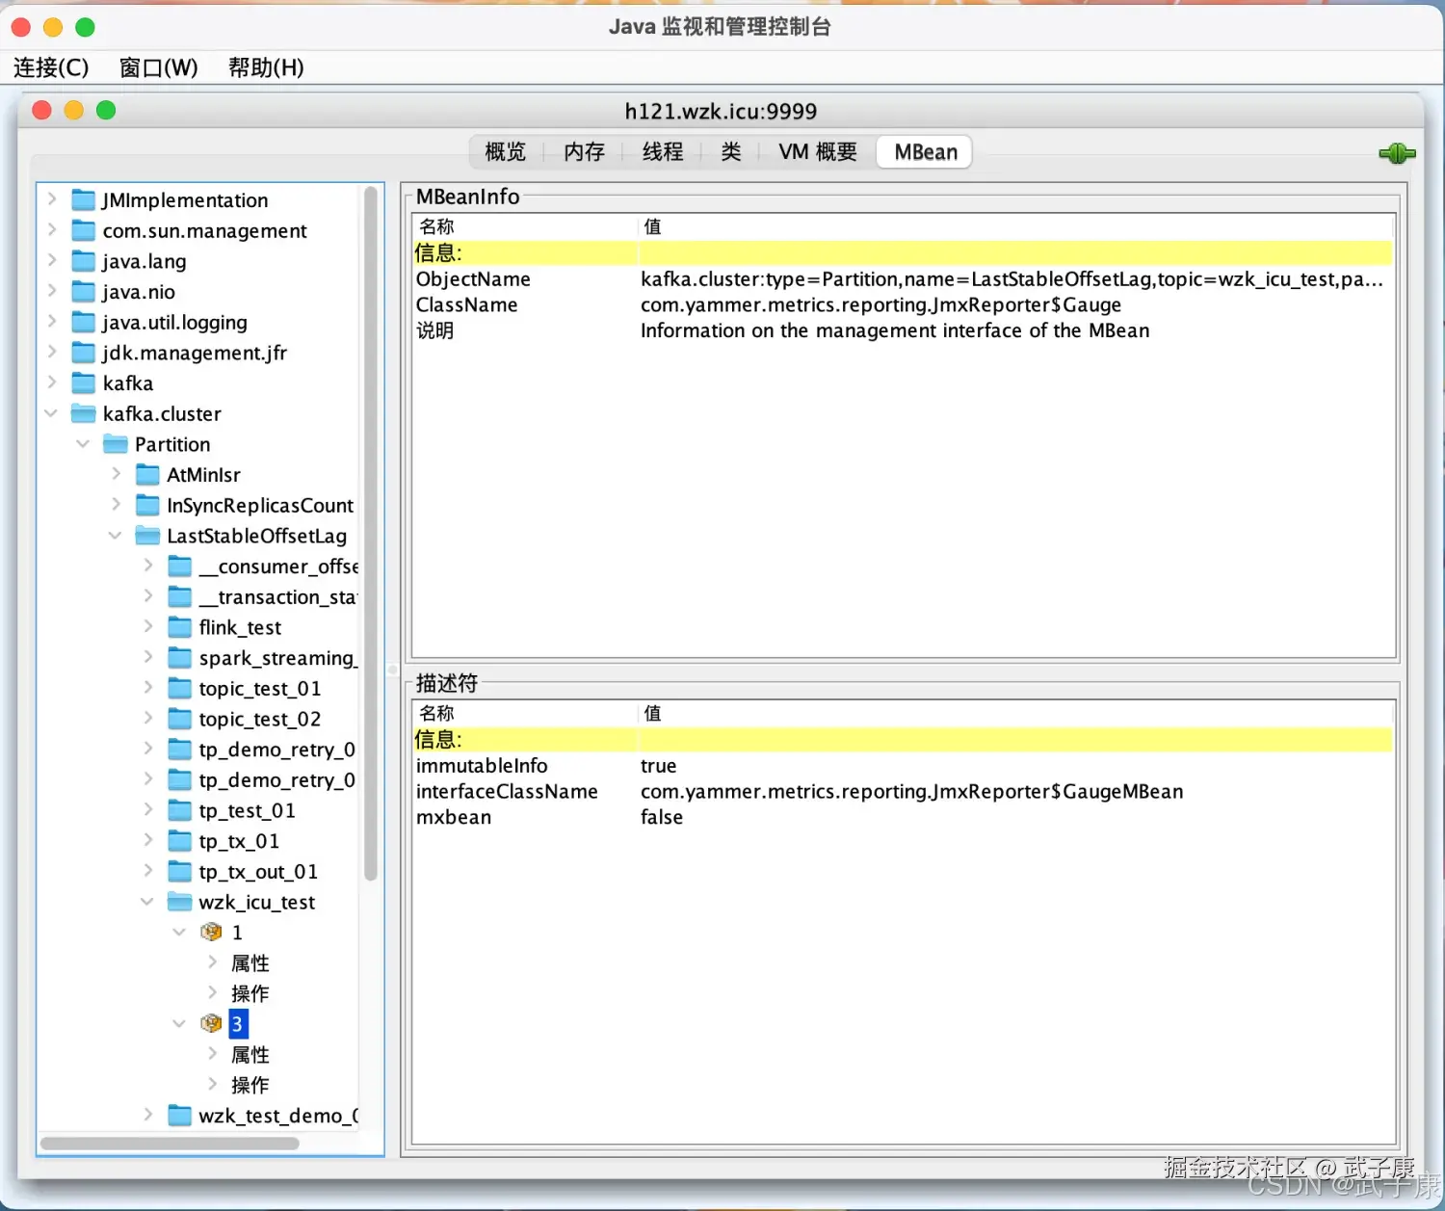Select the interfaceClassName descriptor row

903,792
